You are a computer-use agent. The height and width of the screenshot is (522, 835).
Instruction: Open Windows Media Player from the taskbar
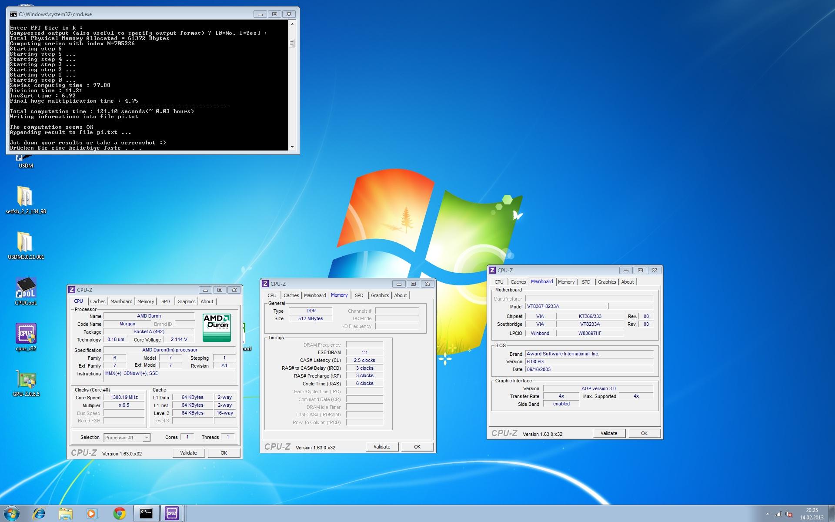pos(92,514)
